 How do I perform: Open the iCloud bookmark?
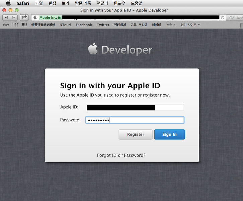65,25
